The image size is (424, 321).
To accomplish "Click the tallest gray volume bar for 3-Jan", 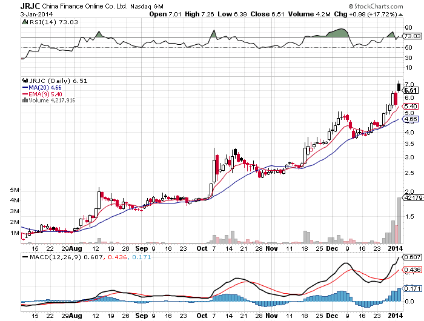I will [399, 220].
